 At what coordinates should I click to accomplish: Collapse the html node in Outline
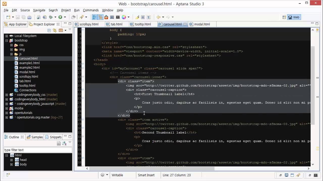click(7, 155)
